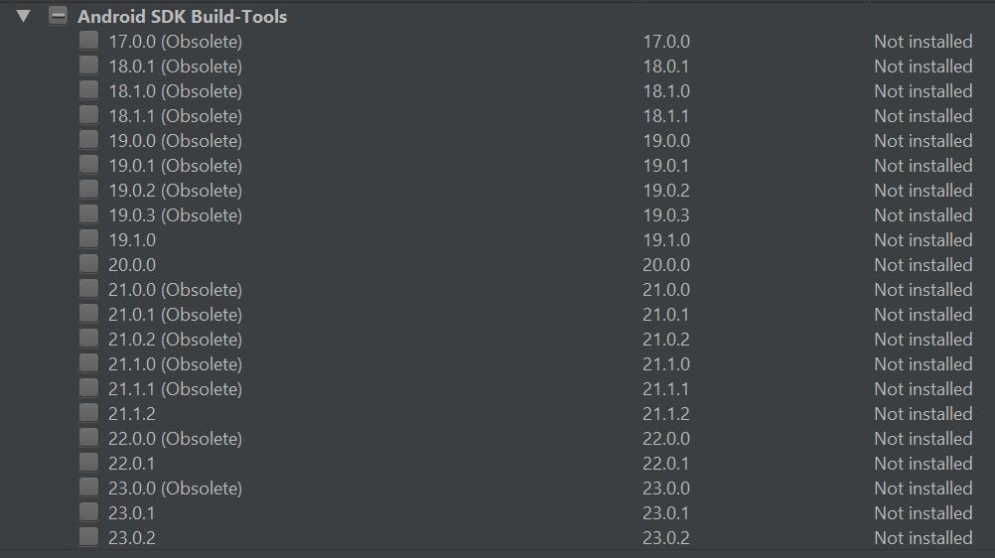The width and height of the screenshot is (995, 558).
Task: Tick the 19.1.0 build-tools checkbox
Action: coord(89,239)
